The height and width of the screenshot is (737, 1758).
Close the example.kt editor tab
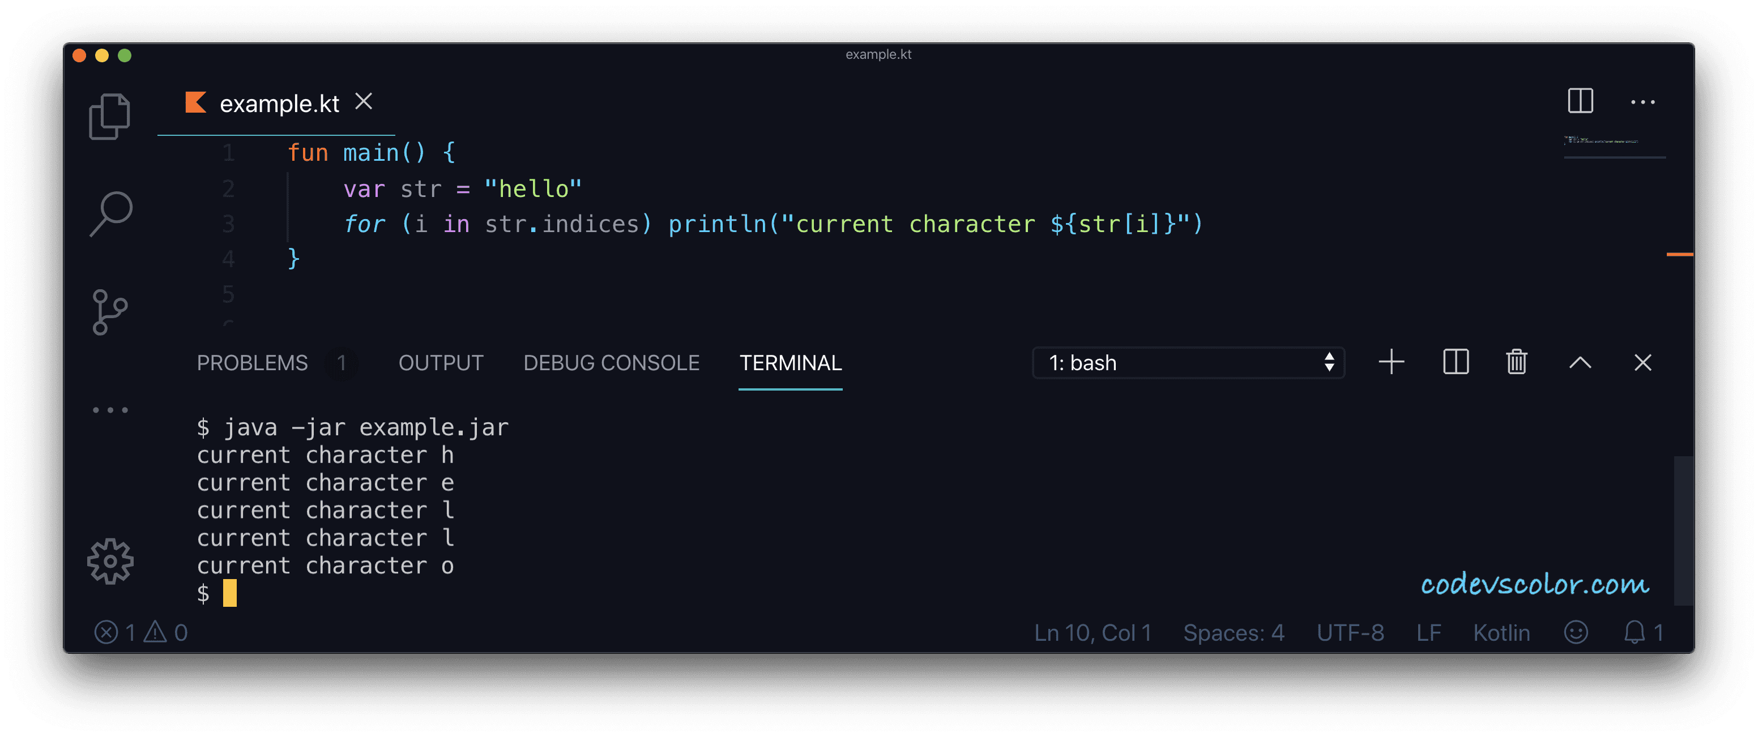(364, 101)
